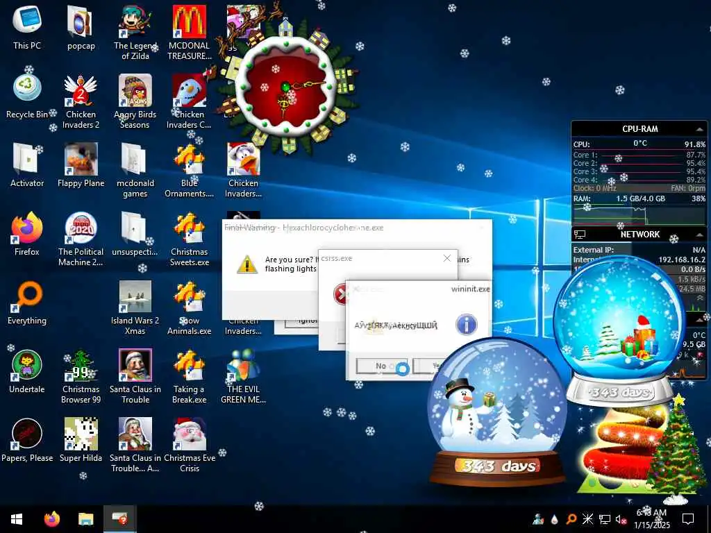Launch Undertale shortcut
Image resolution: width=711 pixels, height=533 pixels.
point(27,372)
